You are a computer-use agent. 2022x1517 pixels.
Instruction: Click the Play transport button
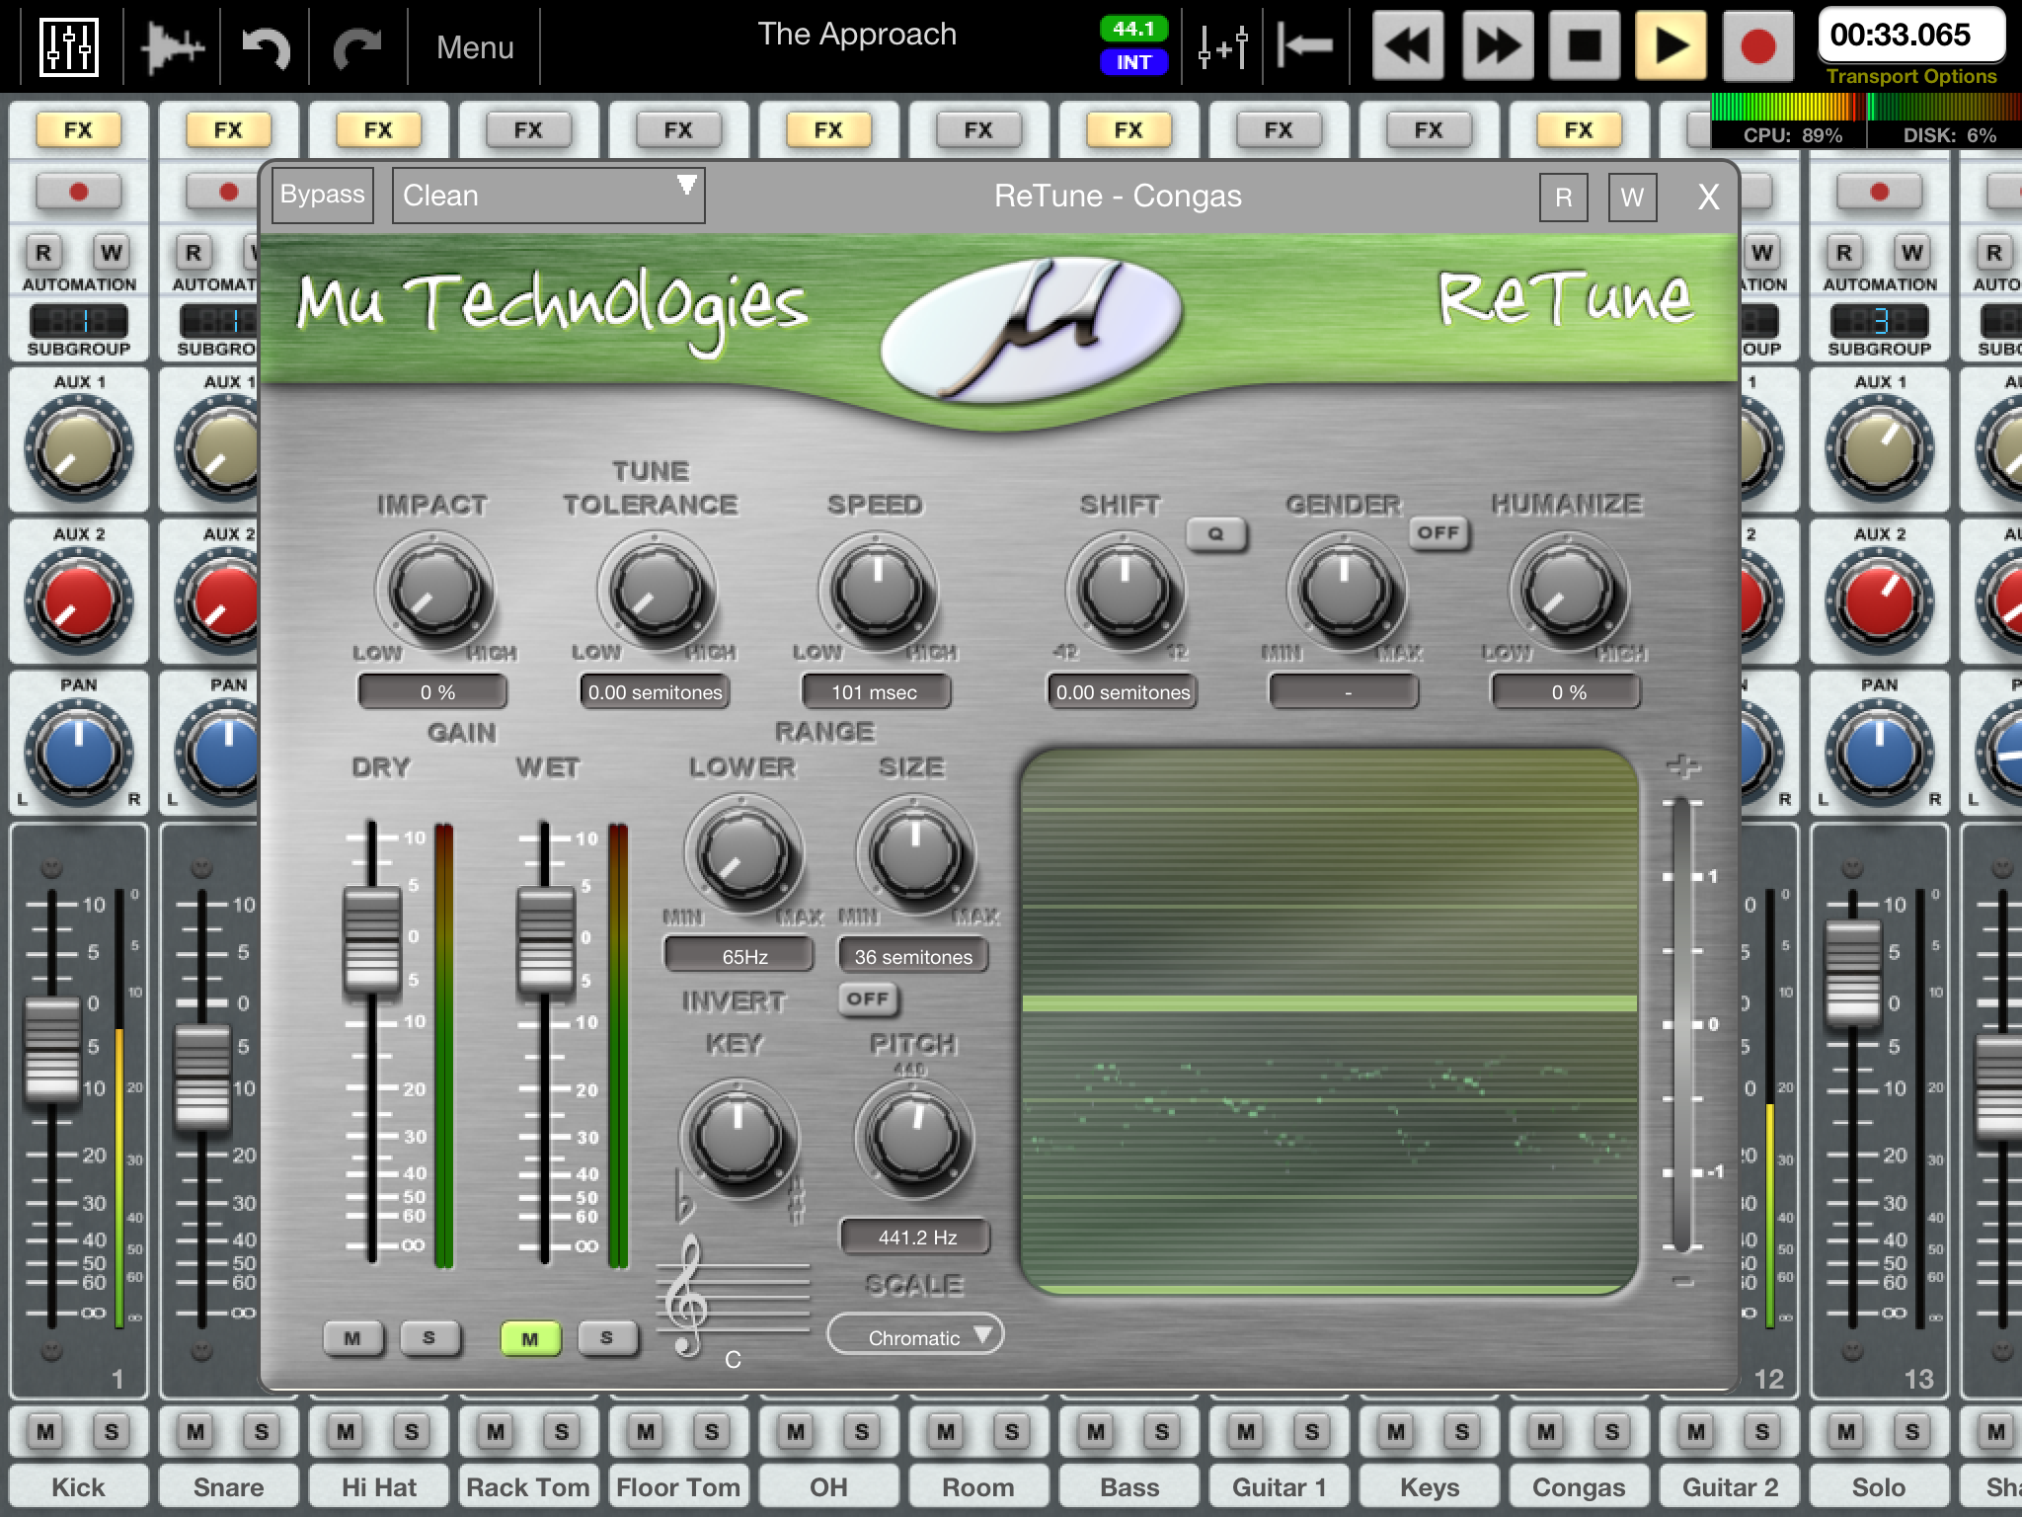[x=1671, y=45]
